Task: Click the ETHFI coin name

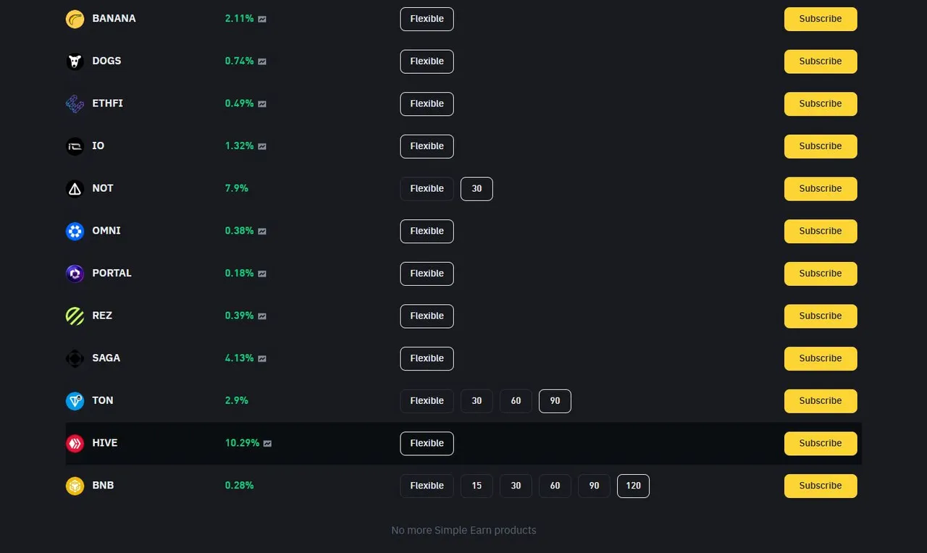Action: tap(107, 104)
